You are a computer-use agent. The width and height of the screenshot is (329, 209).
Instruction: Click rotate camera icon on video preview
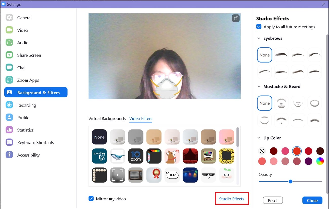click(236, 18)
